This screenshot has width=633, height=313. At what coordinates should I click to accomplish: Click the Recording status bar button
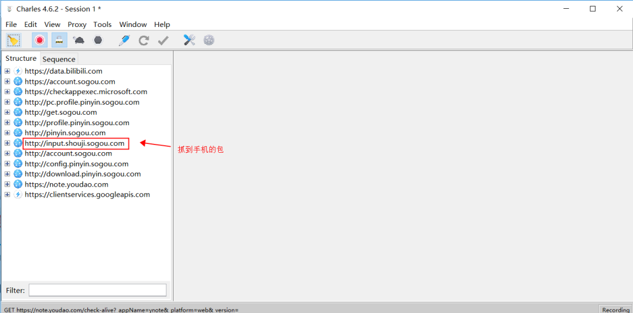click(615, 309)
